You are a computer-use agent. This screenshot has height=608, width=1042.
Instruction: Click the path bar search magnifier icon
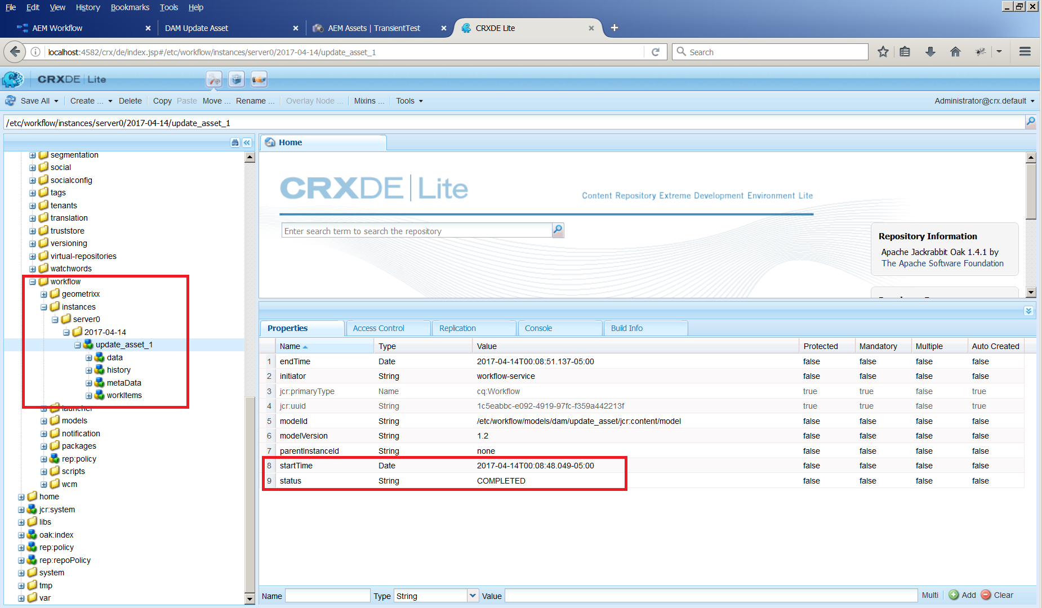pos(1031,122)
